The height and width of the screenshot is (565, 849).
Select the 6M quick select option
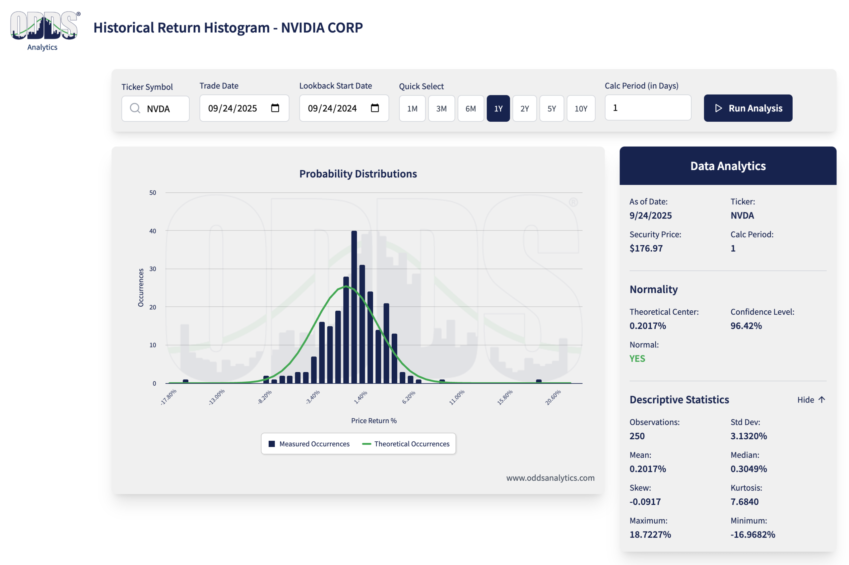[x=470, y=108]
